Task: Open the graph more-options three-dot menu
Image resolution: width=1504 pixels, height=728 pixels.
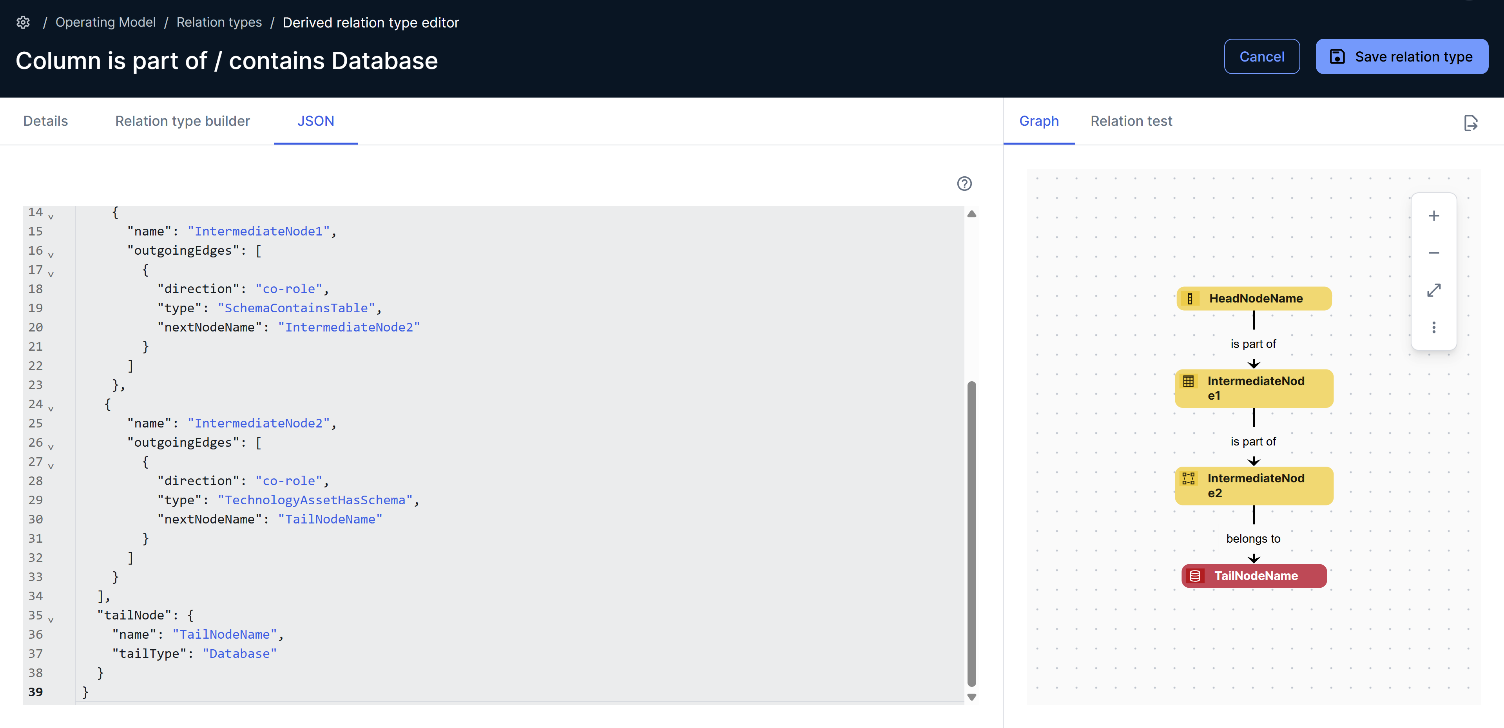Action: click(1434, 327)
